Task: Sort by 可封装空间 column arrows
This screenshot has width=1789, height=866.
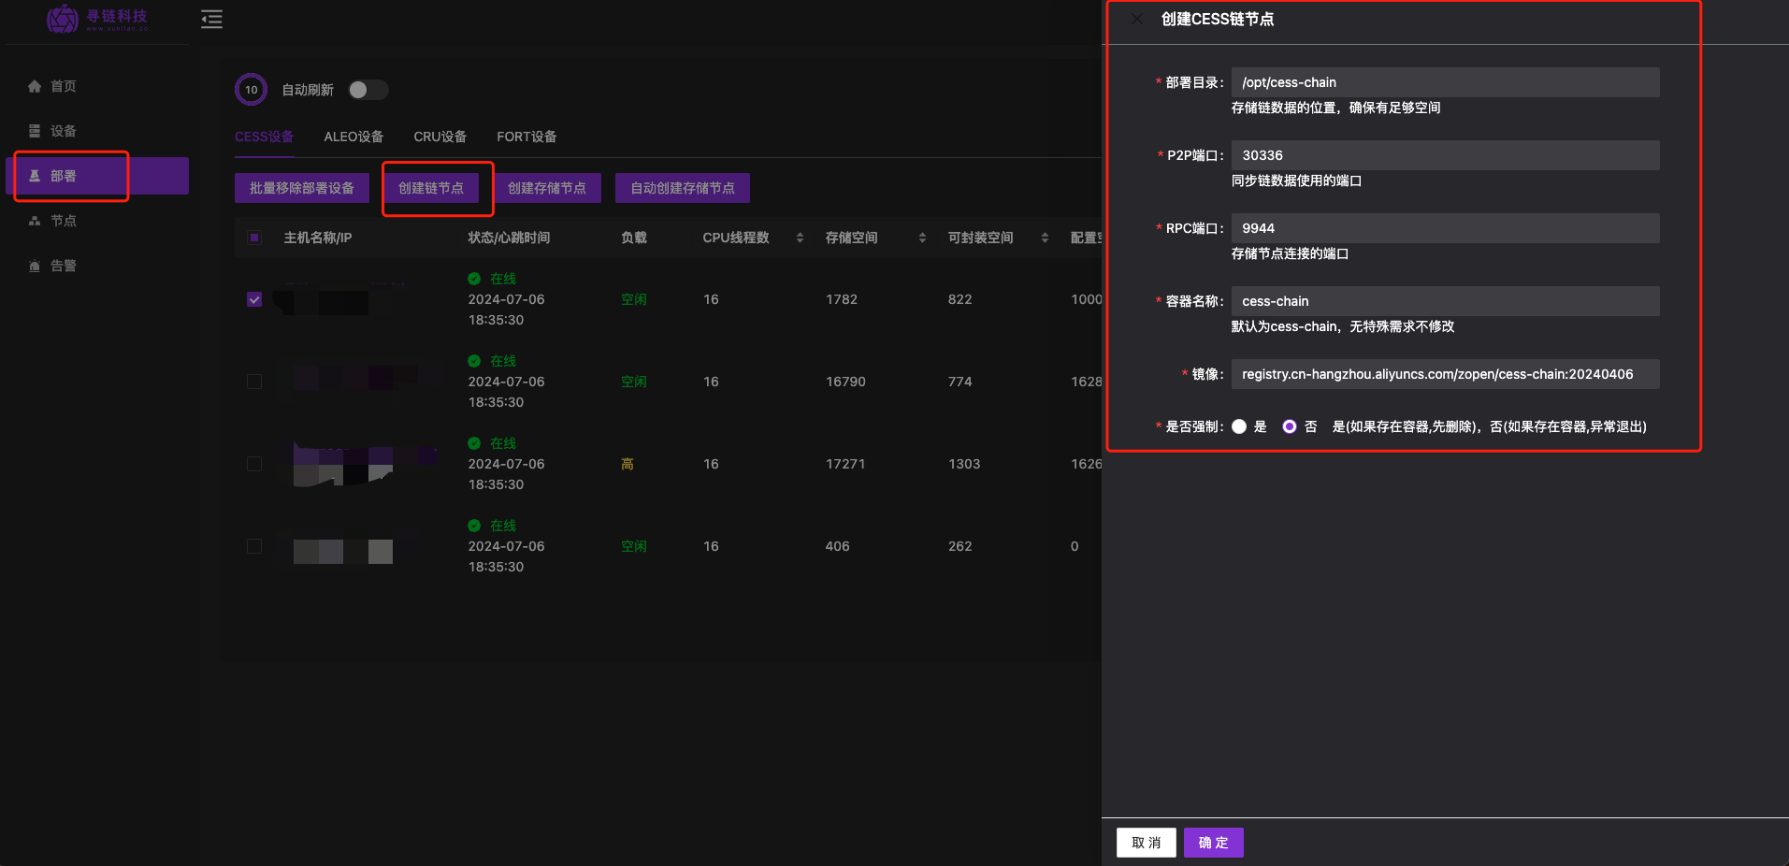Action: pos(1045,238)
